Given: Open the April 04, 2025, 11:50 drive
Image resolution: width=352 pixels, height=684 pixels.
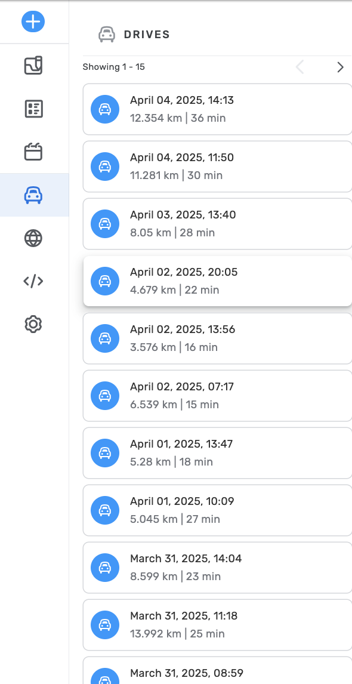Looking at the screenshot, I should 217,166.
